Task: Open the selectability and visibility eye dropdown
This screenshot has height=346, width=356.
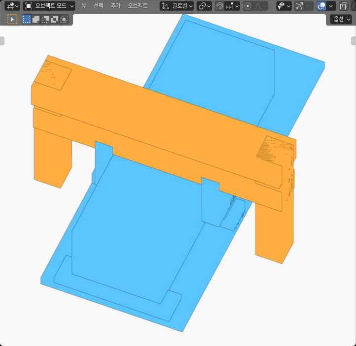Action: [x=284, y=6]
